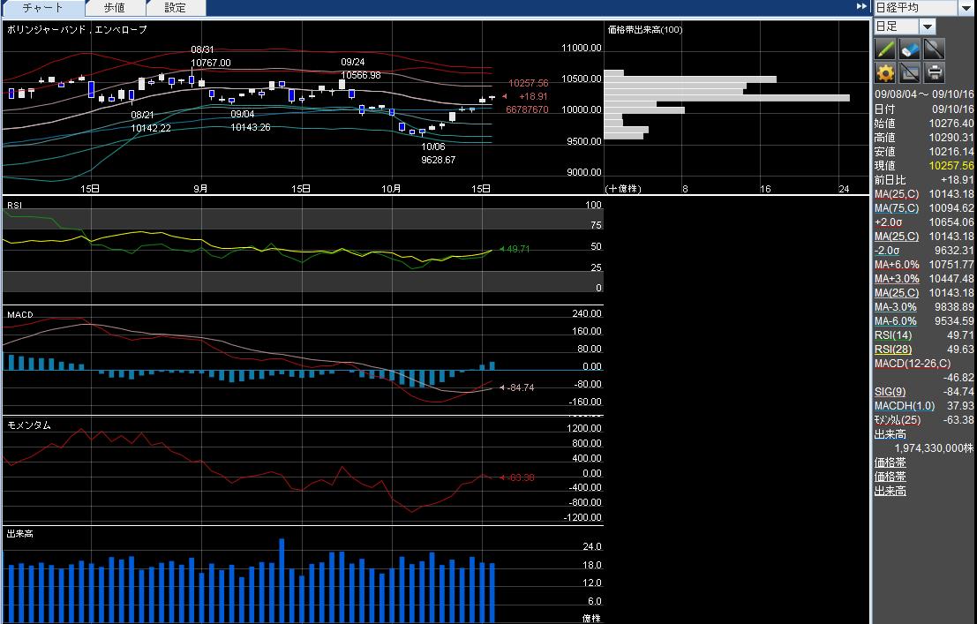977x624 pixels.
Task: Select the eraser tool
Action: coord(910,49)
